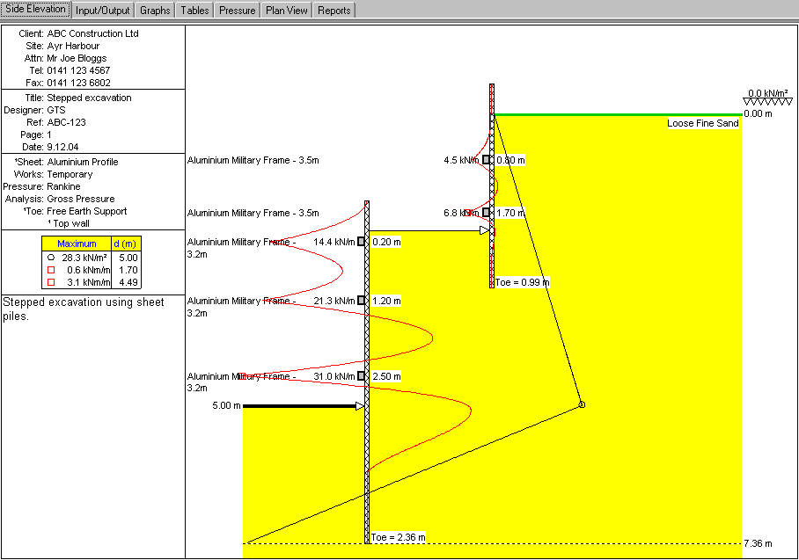The width and height of the screenshot is (799, 560).
Task: Click the circle marker beside 28.3 kN/m²
Action: tap(51, 258)
